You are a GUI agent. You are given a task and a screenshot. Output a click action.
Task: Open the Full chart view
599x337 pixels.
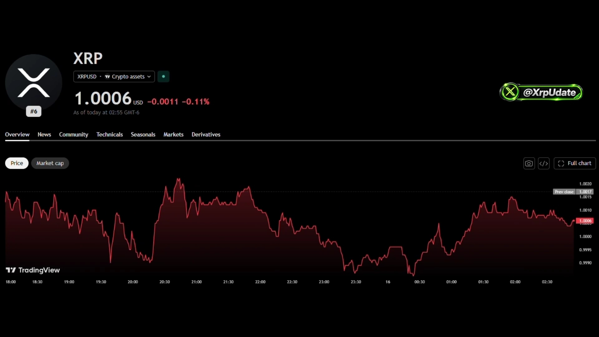pos(575,163)
